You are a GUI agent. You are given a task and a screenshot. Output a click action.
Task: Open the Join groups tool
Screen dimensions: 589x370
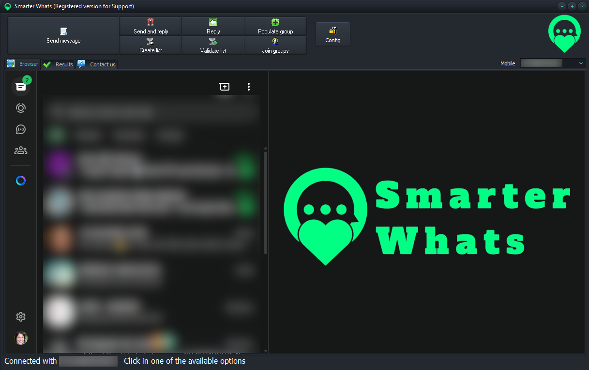point(275,45)
